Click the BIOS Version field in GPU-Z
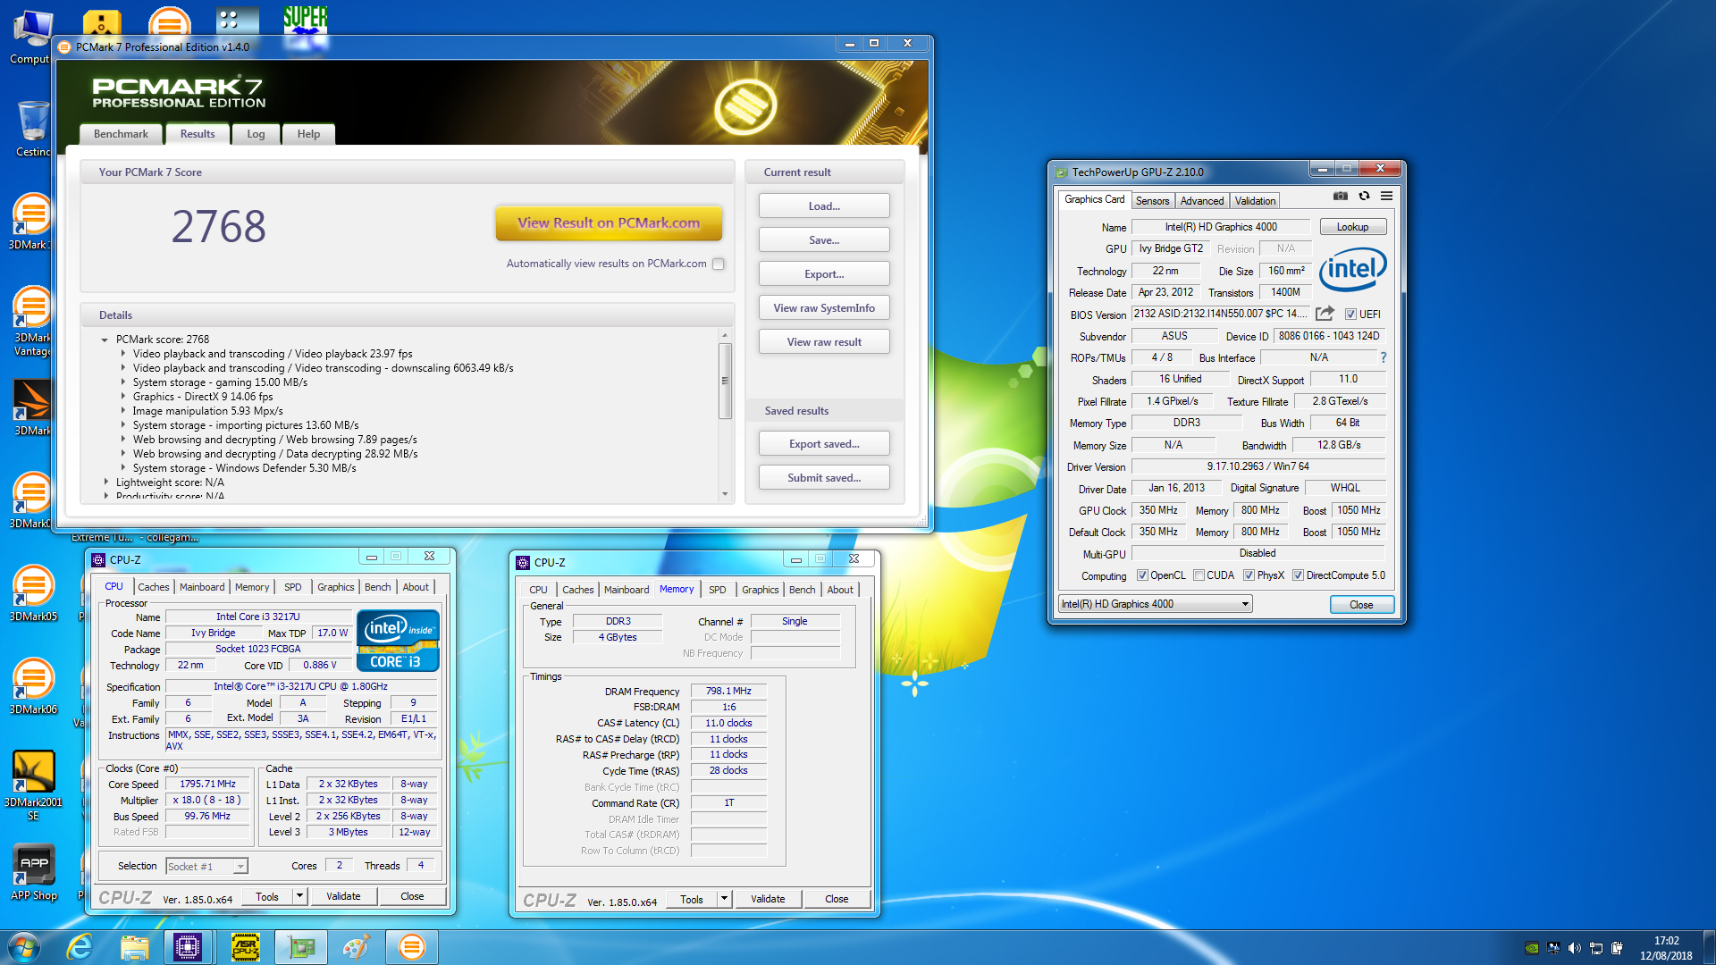Screen dimensions: 1716x965 pos(1220,314)
